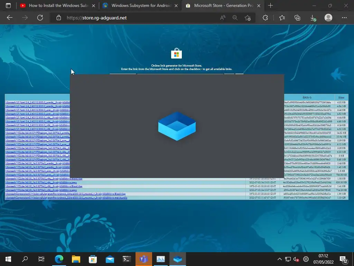Open the WindowsSubsystemForAndroid .BlockMap link
The width and height of the screenshot is (354, 266).
pos(65,194)
